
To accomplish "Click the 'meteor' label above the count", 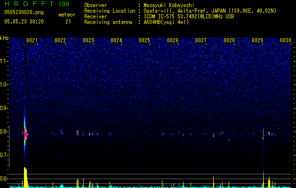I will coord(67,15).
